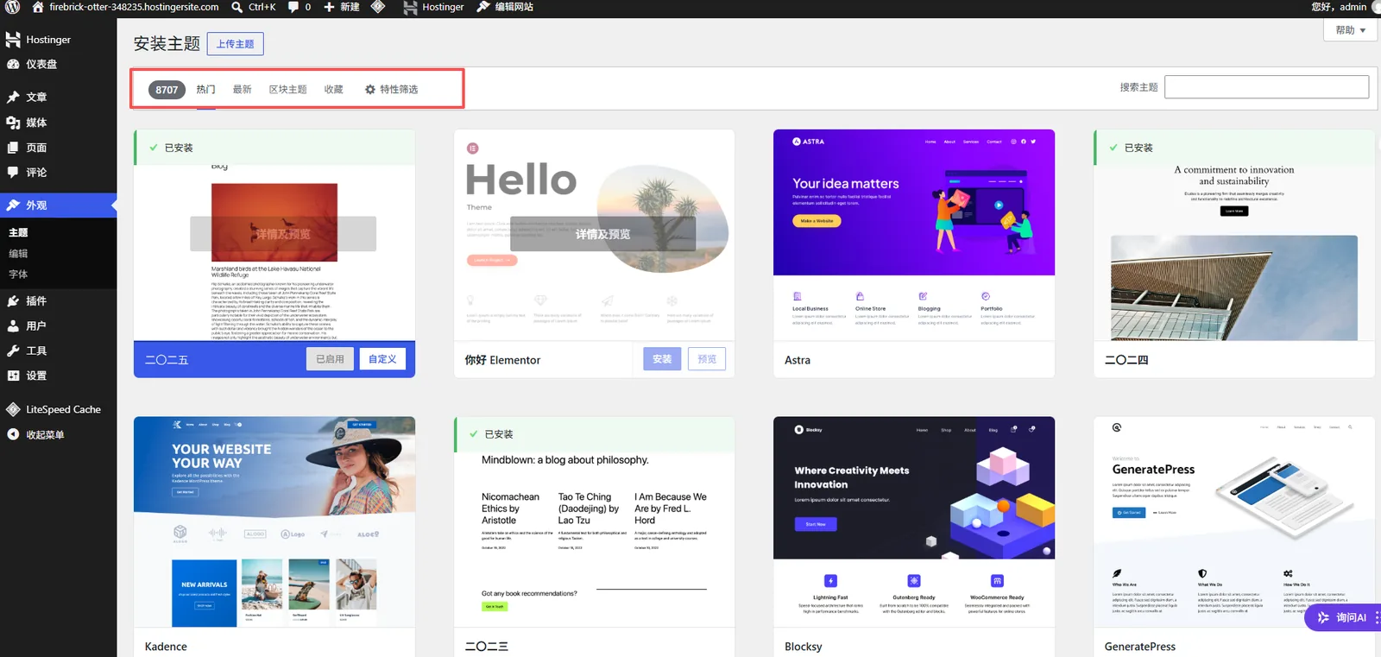Screen dimensions: 1381x657
Task: Open the Kadence theme thumbnail
Action: (x=274, y=522)
